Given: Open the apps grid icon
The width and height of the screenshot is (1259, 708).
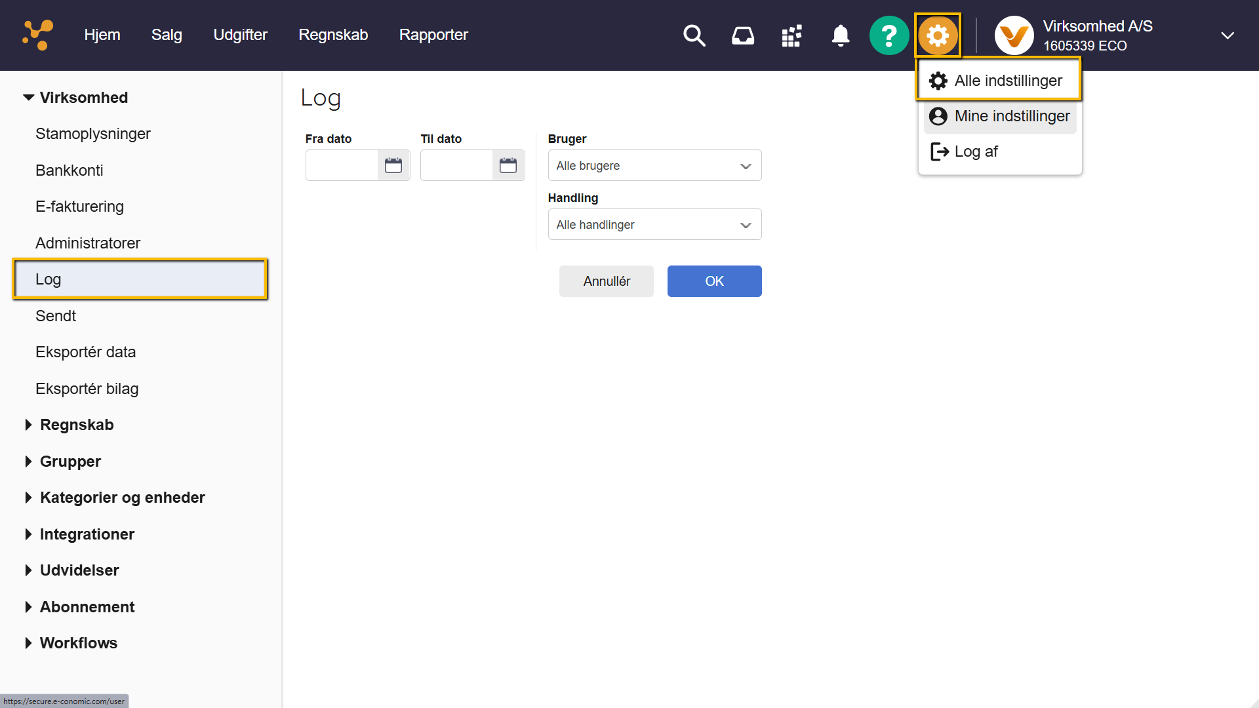Looking at the screenshot, I should point(791,35).
